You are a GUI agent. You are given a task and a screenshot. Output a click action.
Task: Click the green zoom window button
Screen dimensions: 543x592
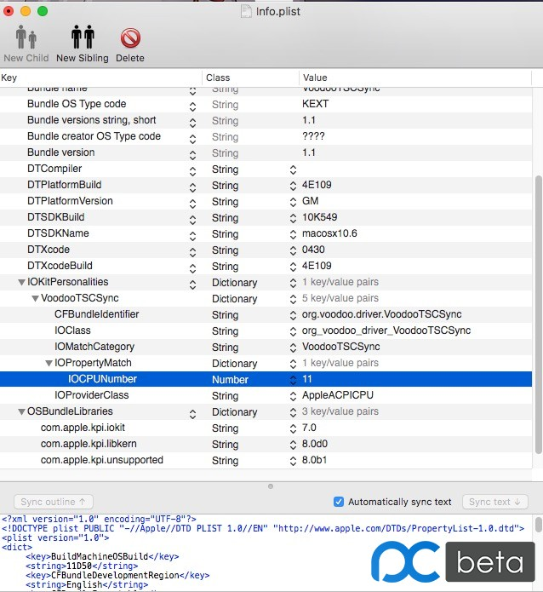point(43,11)
